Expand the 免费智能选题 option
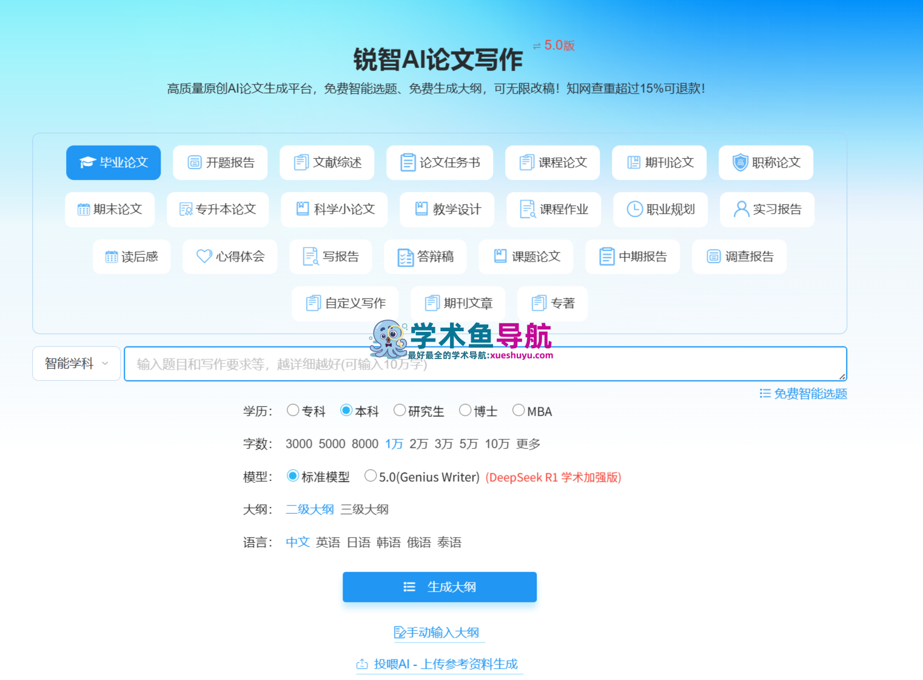 point(802,393)
